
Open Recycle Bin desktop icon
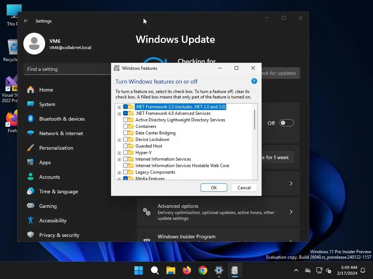[11, 50]
